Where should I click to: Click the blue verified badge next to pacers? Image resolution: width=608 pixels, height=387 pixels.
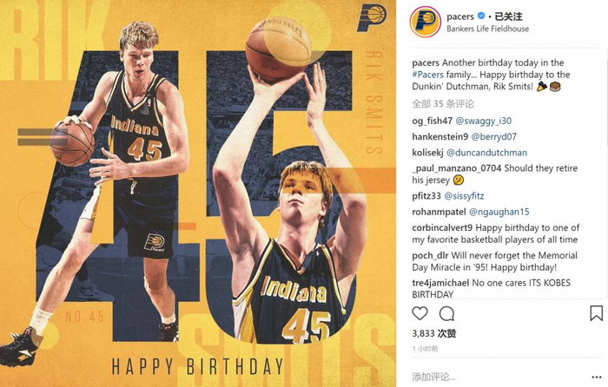tap(481, 16)
